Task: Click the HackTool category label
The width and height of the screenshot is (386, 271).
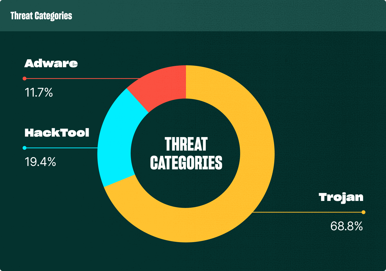Action: [x=57, y=133]
